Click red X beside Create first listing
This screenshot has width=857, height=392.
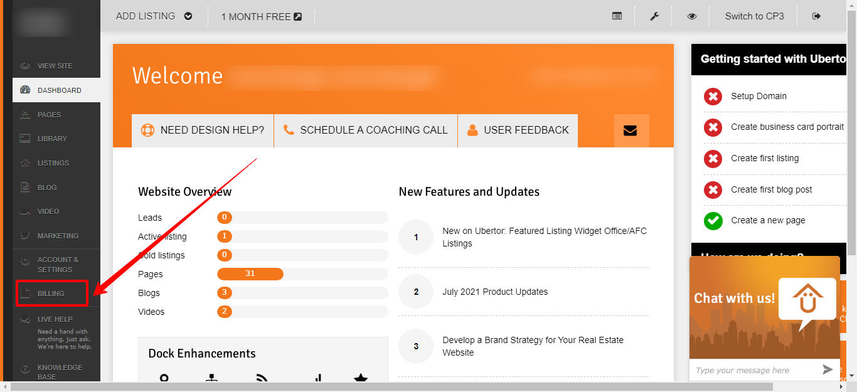(x=713, y=159)
